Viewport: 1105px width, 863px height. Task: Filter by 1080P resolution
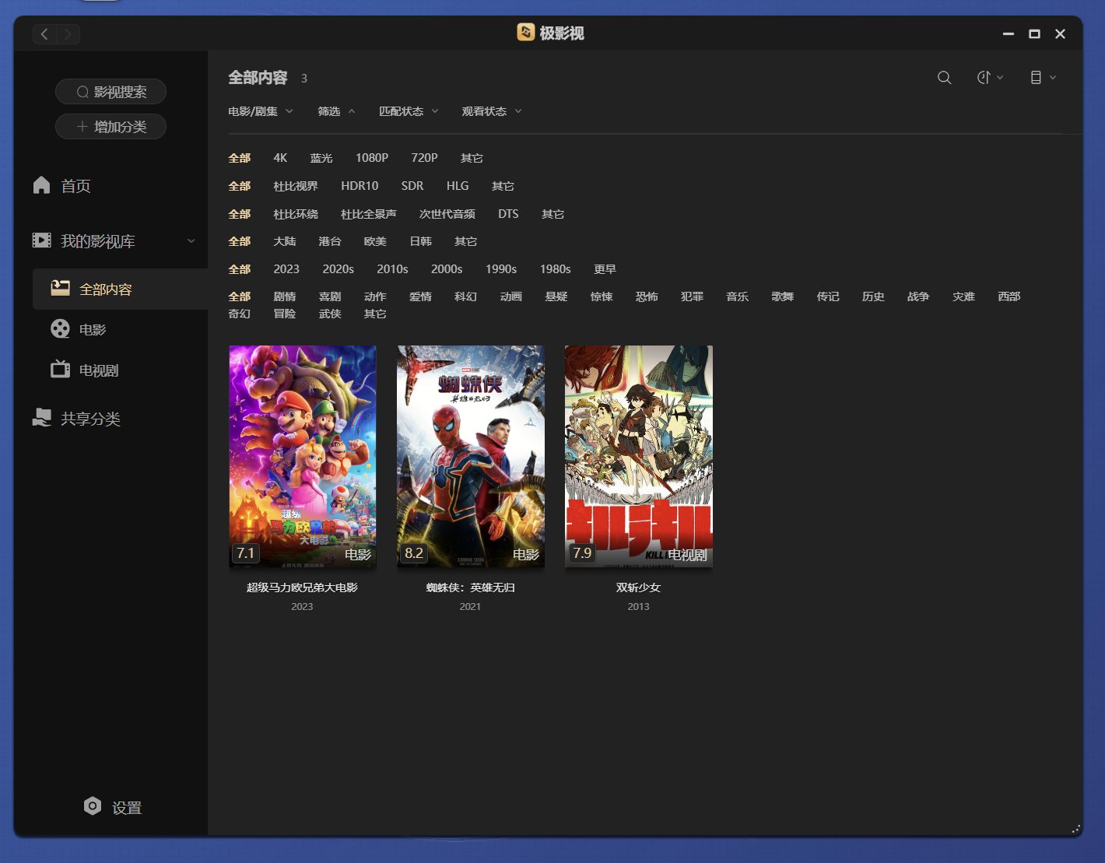click(372, 158)
